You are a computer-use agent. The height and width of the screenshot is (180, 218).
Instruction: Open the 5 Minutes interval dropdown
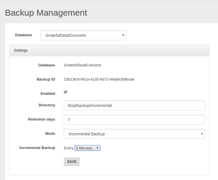tap(87, 148)
